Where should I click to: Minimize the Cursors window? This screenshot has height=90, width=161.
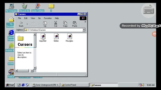pyautogui.click(x=79, y=14)
